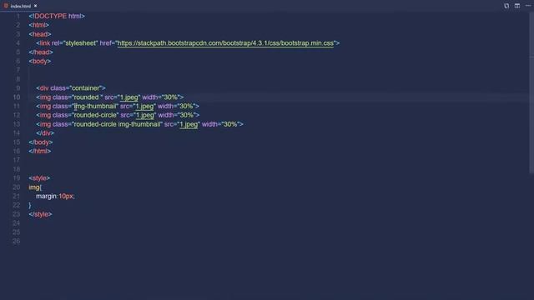Click the opening "<style>" tag
Image resolution: width=534 pixels, height=300 pixels.
tap(39, 178)
